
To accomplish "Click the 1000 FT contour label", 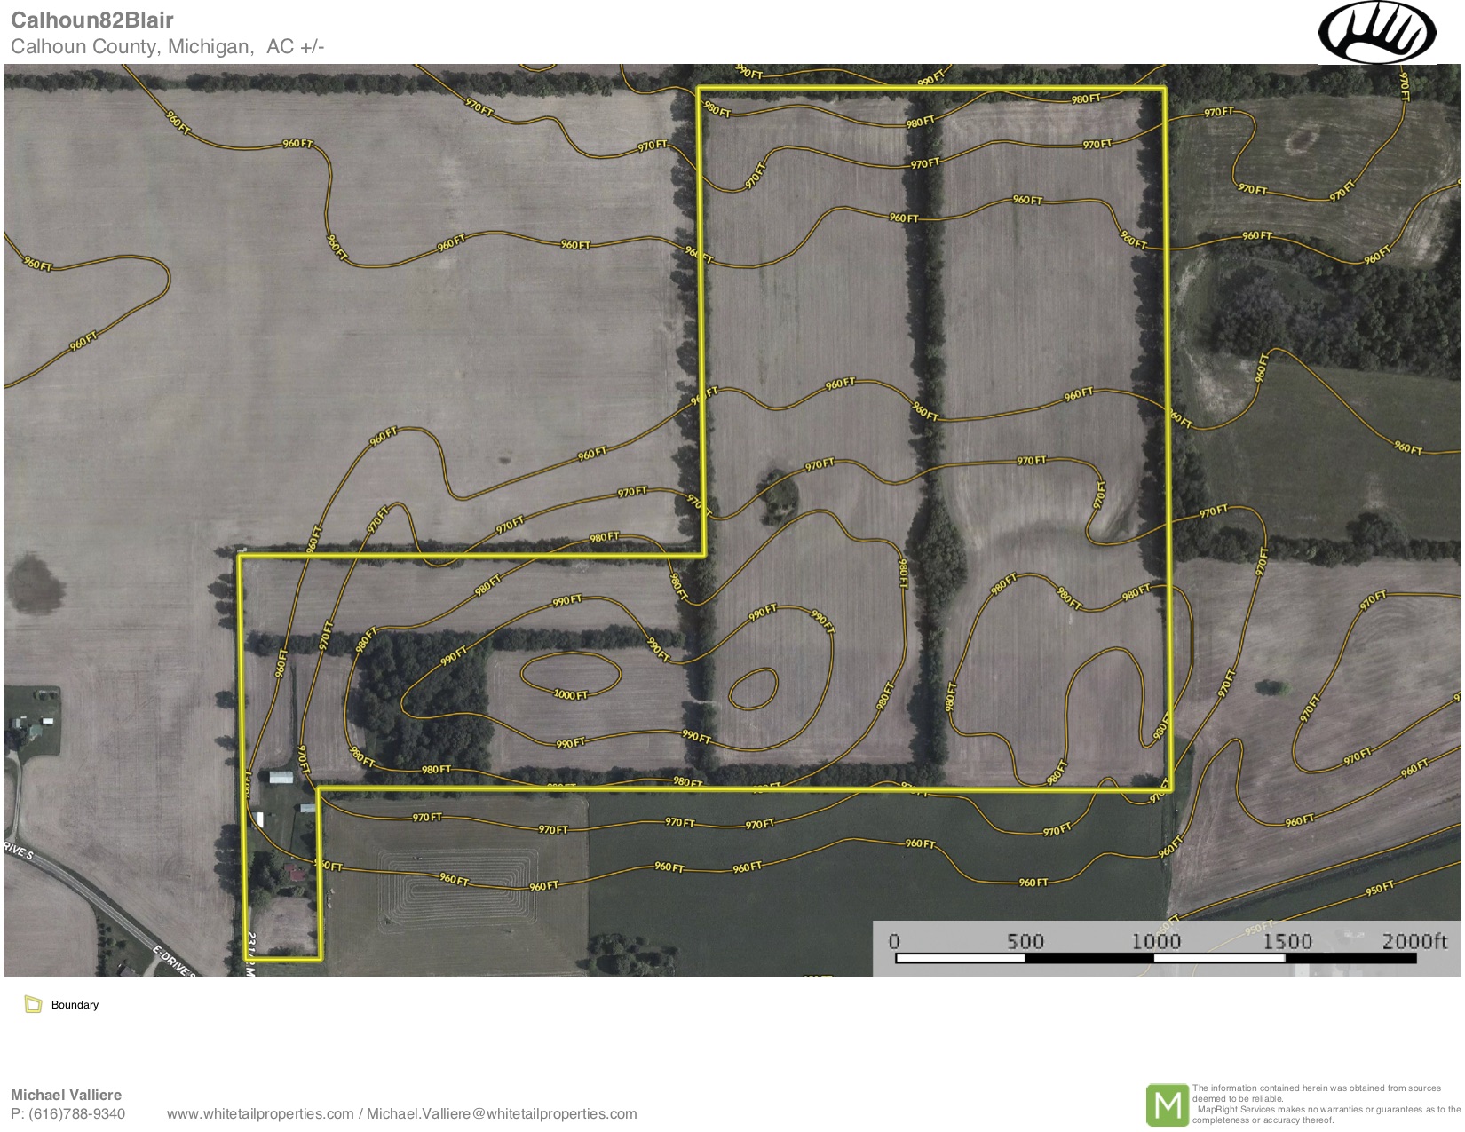I will click(570, 694).
